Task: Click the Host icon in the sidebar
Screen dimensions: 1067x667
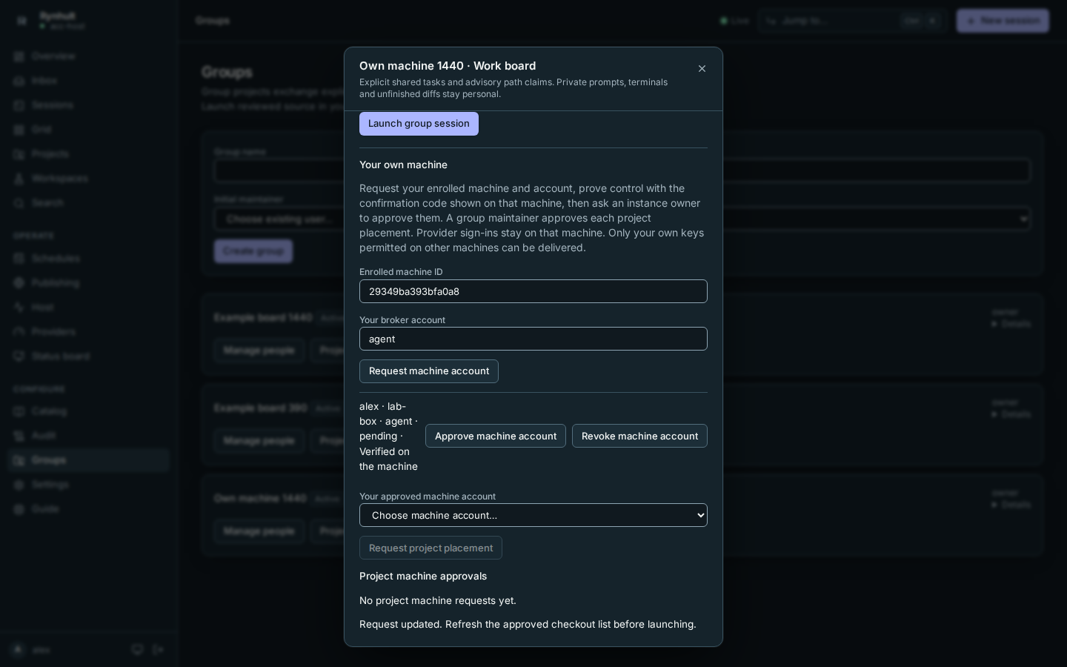Action: click(x=19, y=308)
